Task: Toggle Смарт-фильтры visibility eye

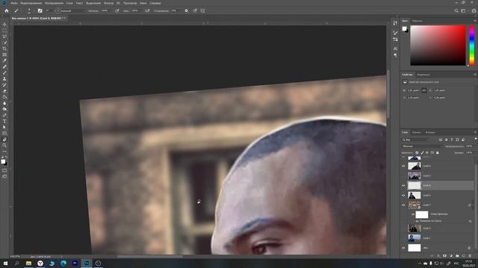Action: tap(413, 214)
